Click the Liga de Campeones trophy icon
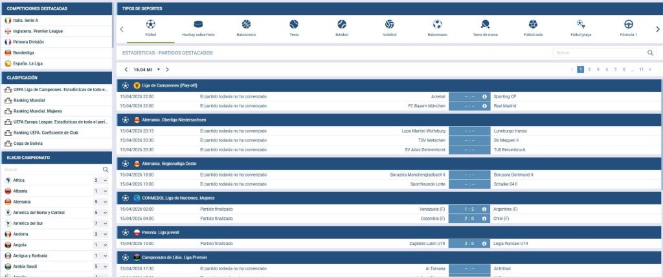Image resolution: width=663 pixels, height=278 pixels. click(137, 85)
